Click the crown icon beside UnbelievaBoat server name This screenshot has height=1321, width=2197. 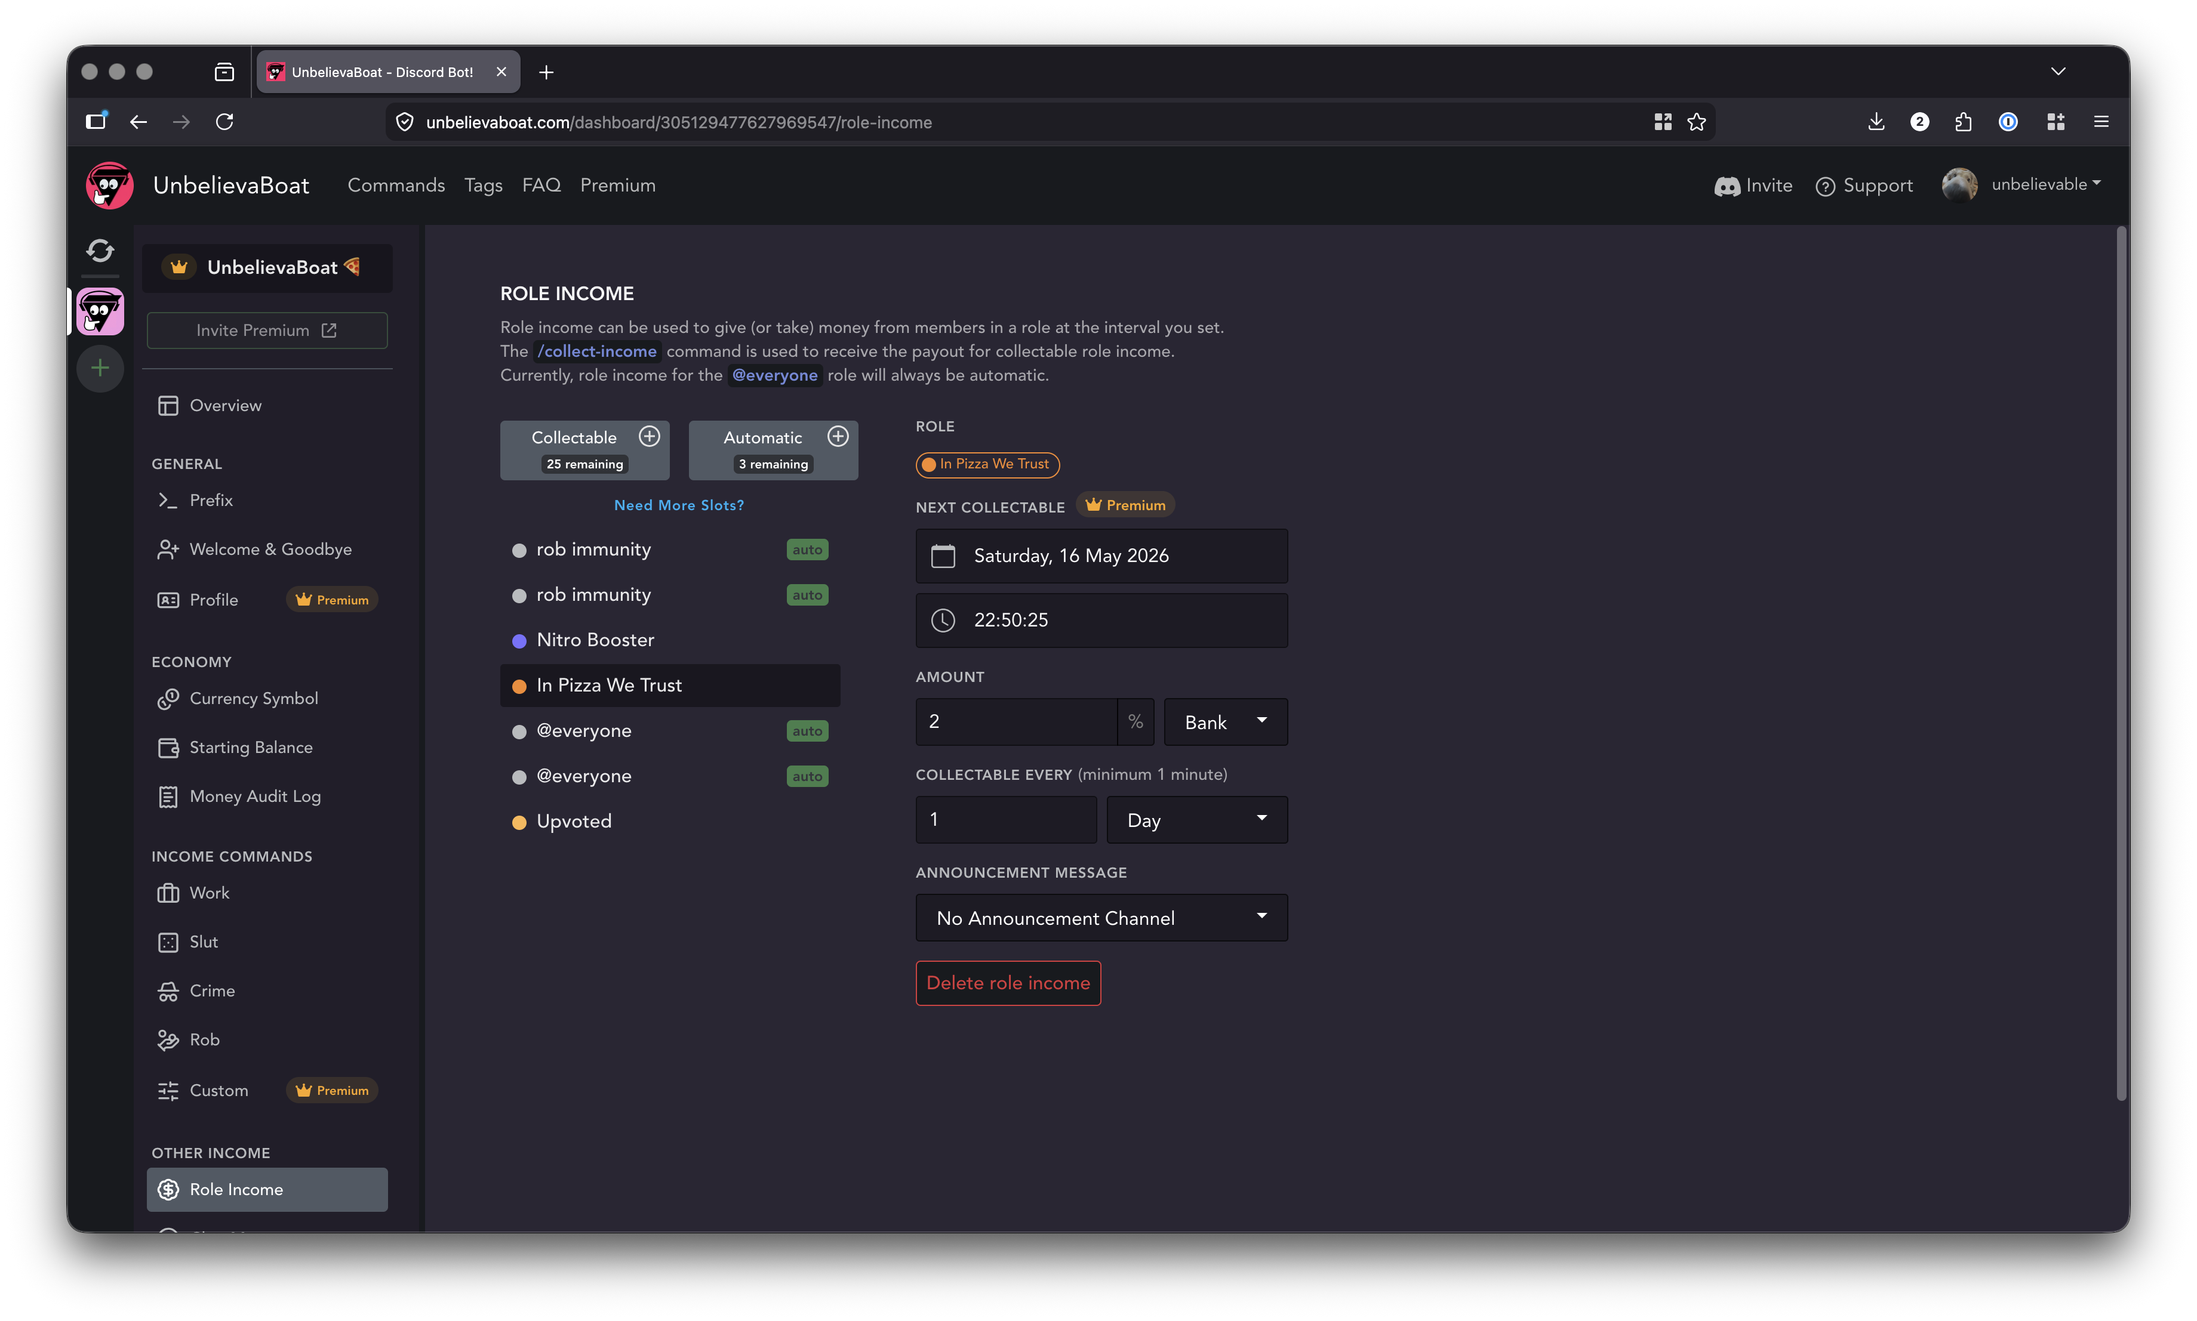point(179,267)
